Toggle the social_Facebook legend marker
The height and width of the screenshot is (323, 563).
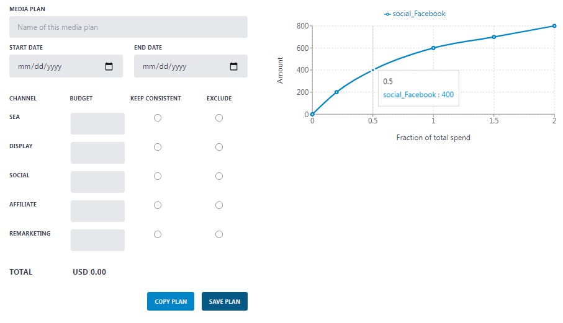(388, 14)
